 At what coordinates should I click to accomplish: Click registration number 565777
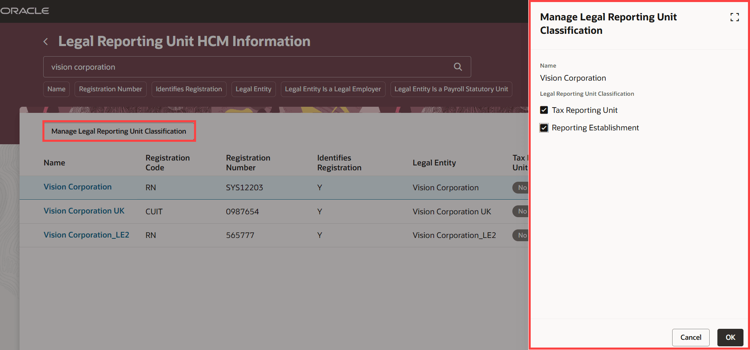(x=240, y=236)
